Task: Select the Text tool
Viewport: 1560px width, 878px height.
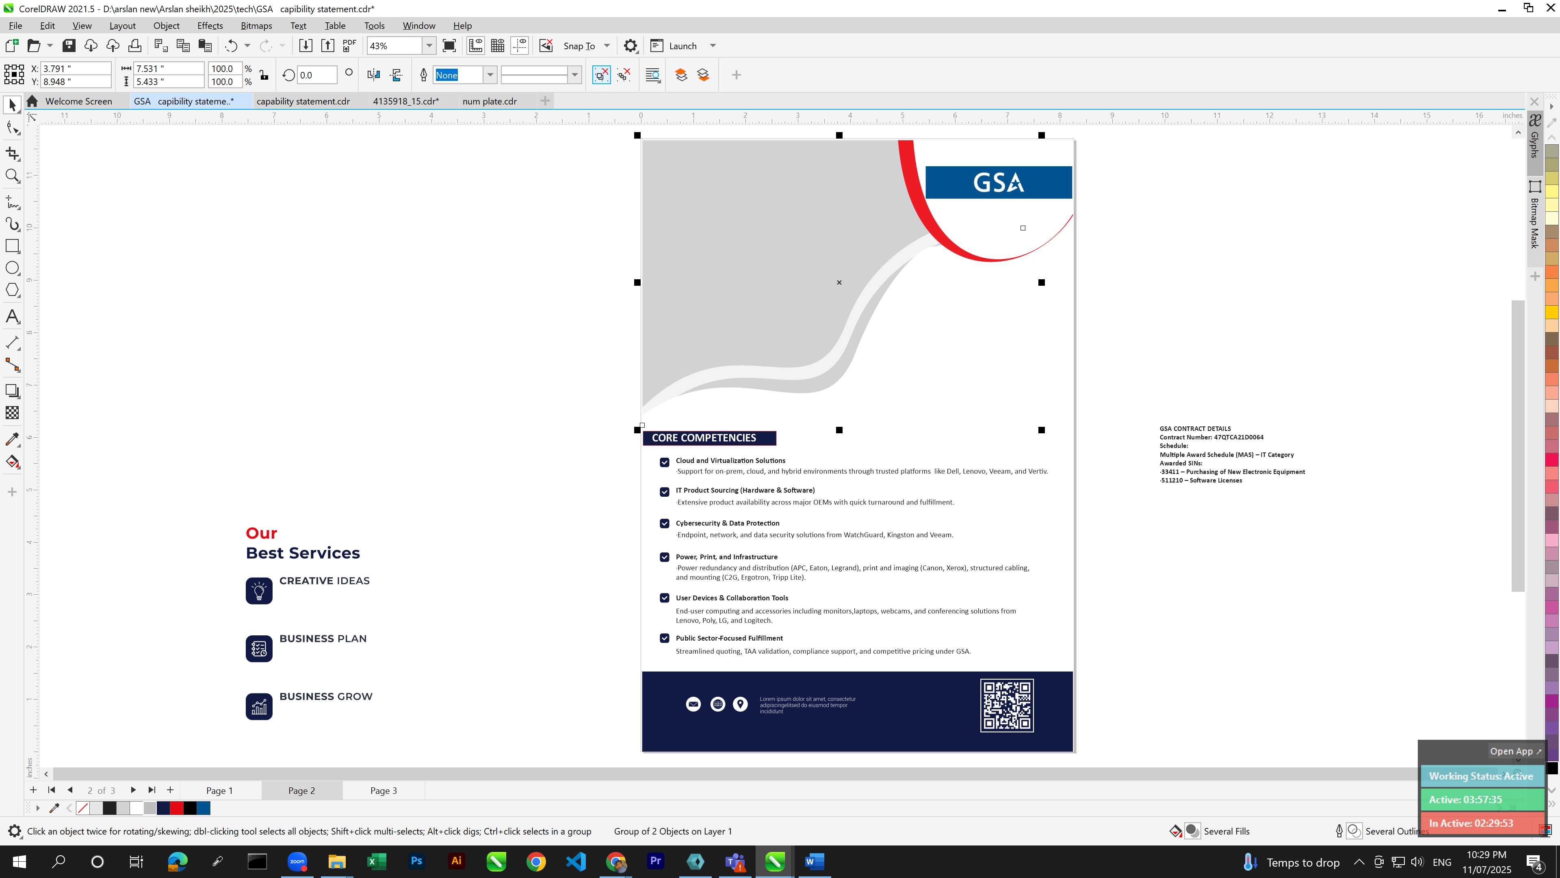Action: click(x=12, y=316)
